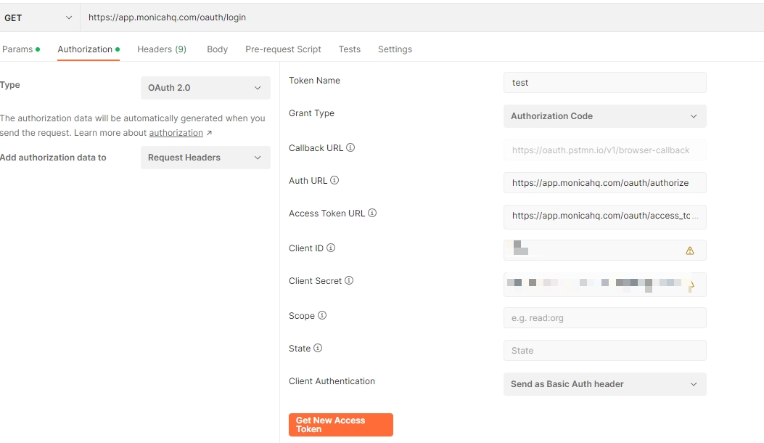Click the Scope input field
Viewport: 764px width, 443px height.
tap(604, 317)
